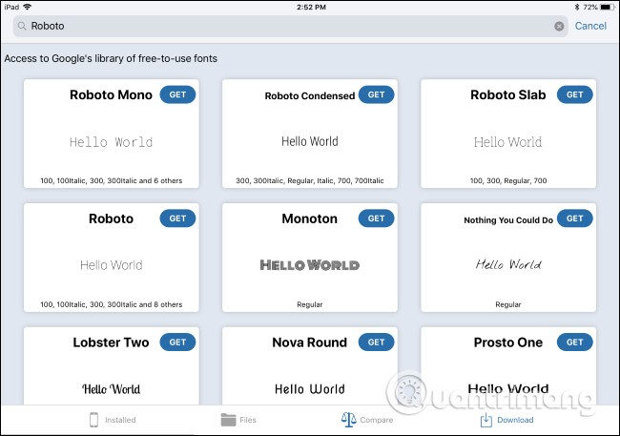Open the Installed tab

pyautogui.click(x=113, y=420)
